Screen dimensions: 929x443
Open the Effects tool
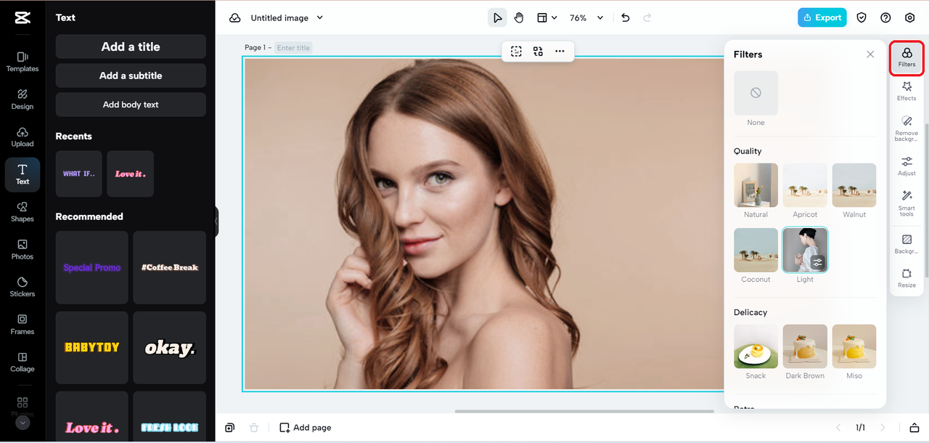tap(907, 92)
